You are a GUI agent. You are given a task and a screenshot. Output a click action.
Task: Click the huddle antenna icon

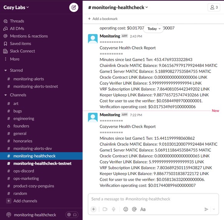coord(8,215)
